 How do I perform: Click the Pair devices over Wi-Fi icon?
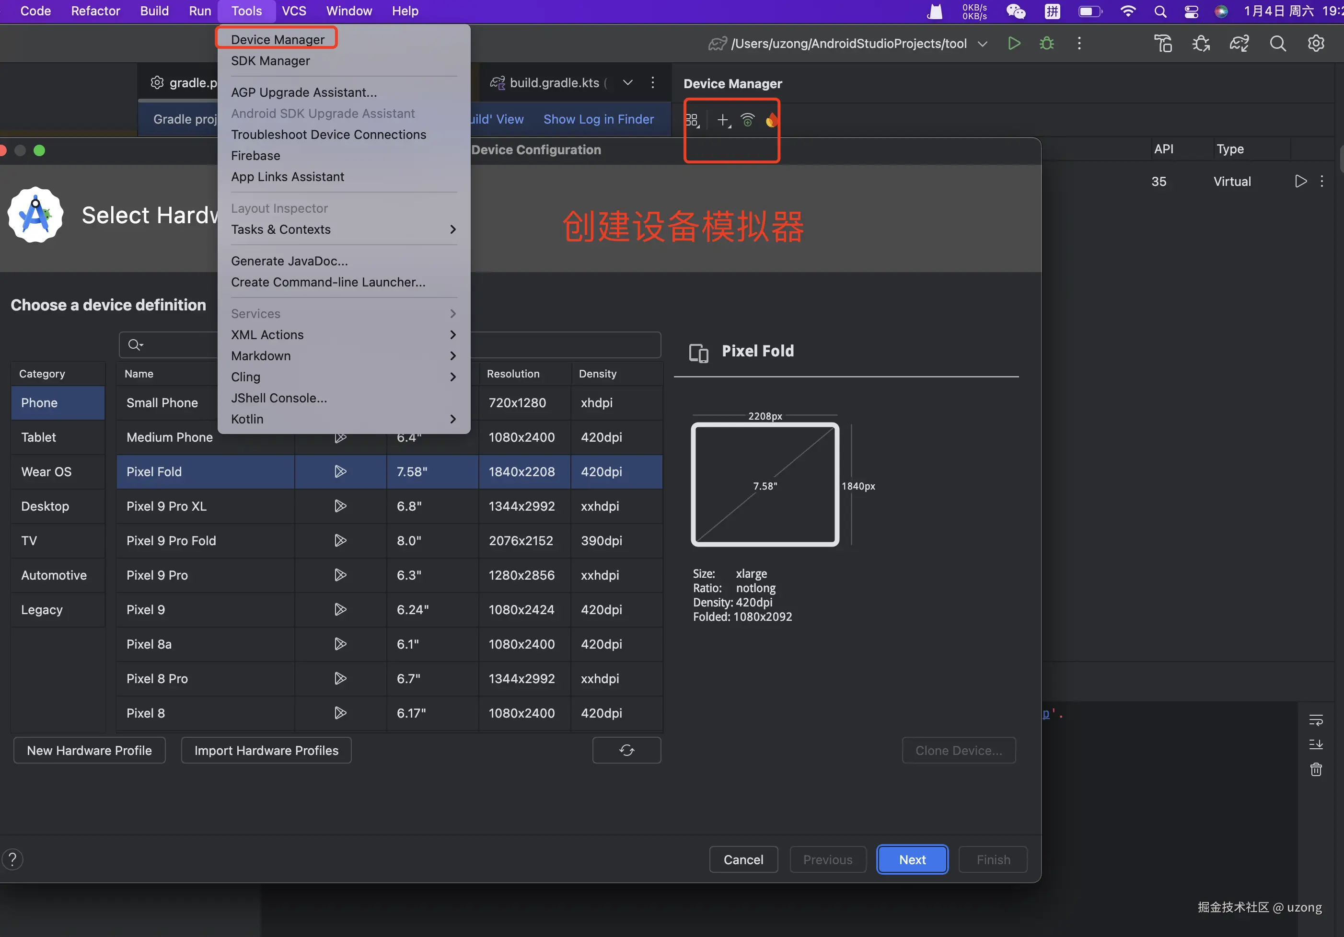[748, 120]
